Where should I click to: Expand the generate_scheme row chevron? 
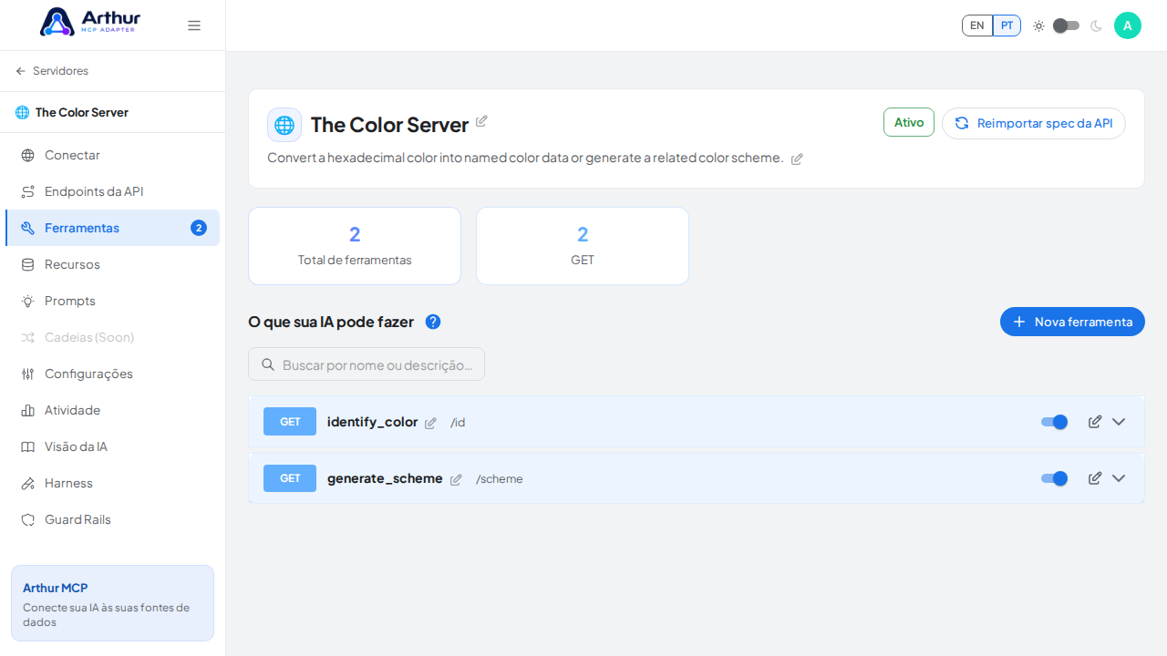[x=1119, y=478]
